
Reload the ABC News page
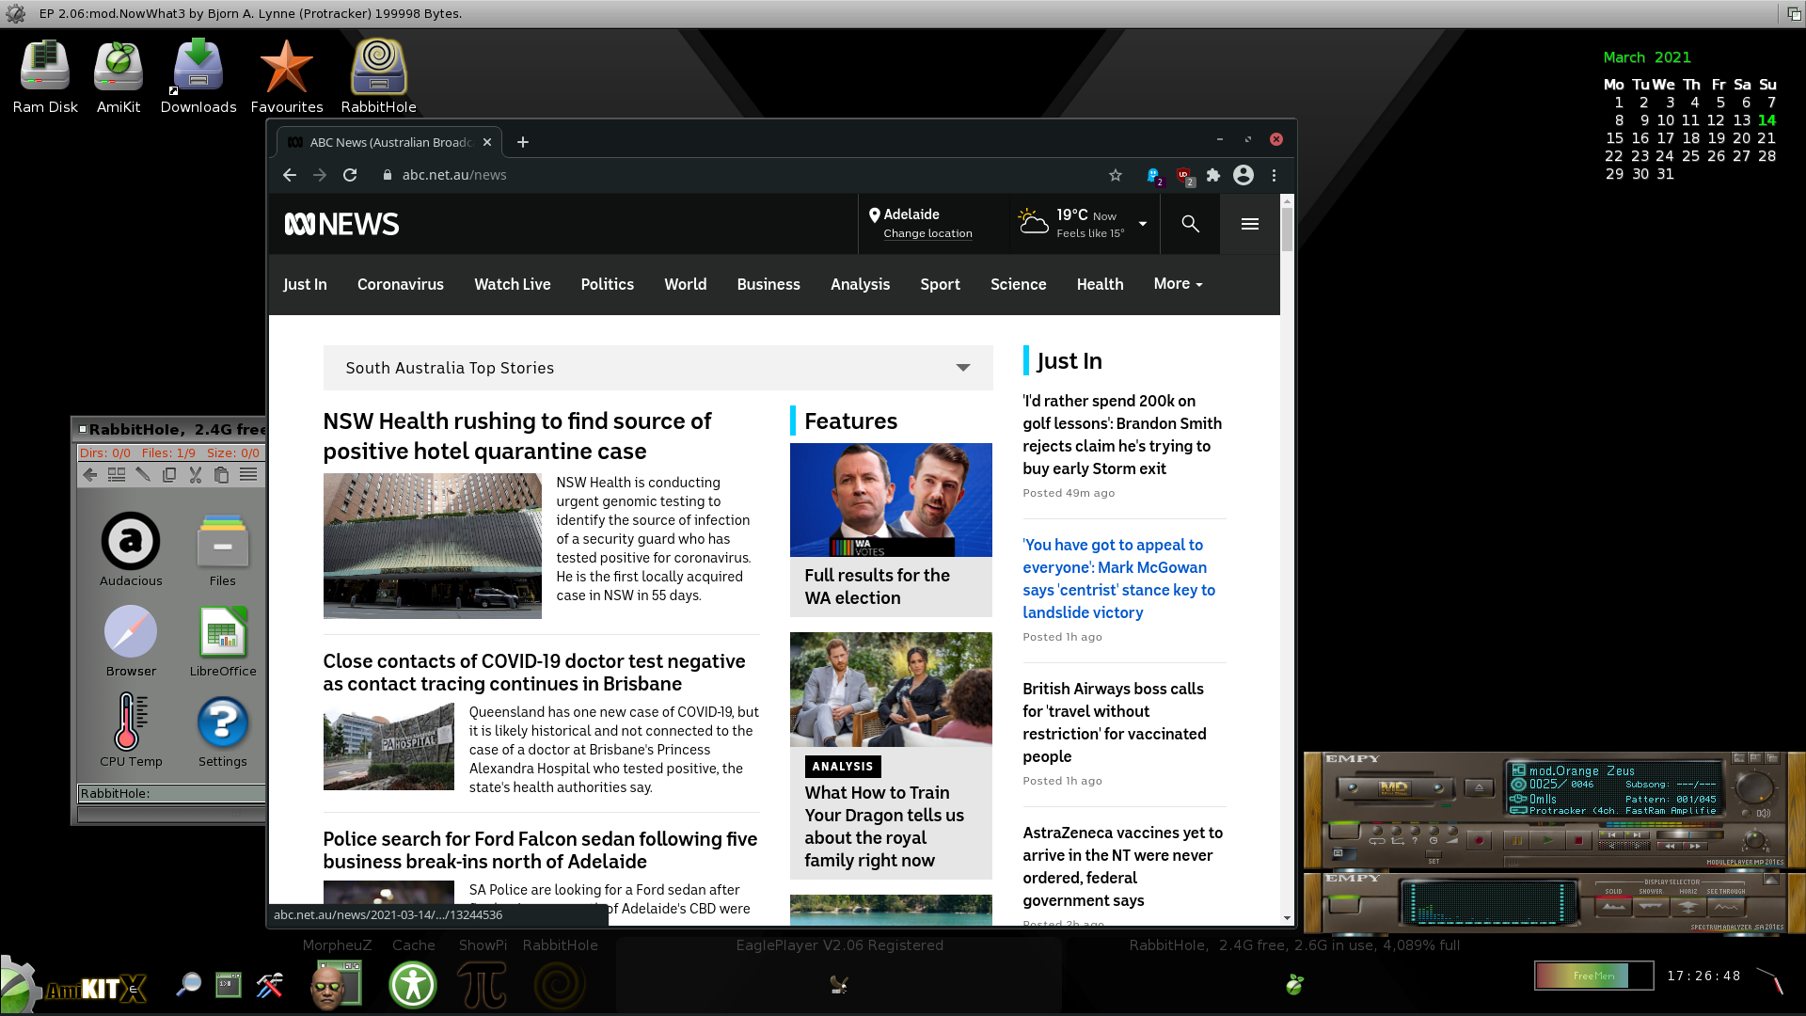350,175
